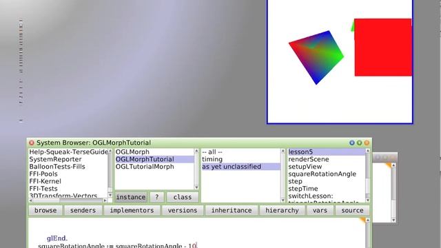Select the lesson5 method
This screenshot has width=441, height=248.
pos(326,152)
